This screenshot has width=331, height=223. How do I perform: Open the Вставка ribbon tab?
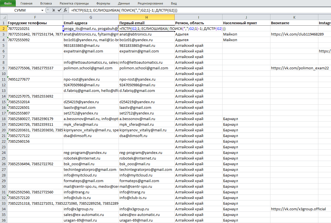click(x=46, y=3)
